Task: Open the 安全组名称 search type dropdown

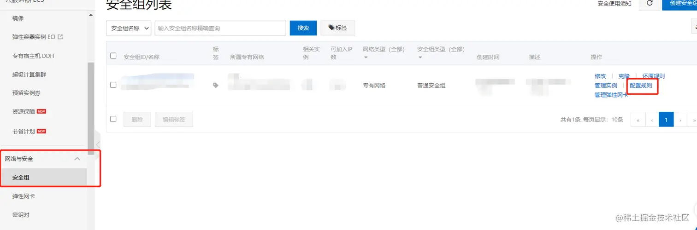Action: (129, 28)
